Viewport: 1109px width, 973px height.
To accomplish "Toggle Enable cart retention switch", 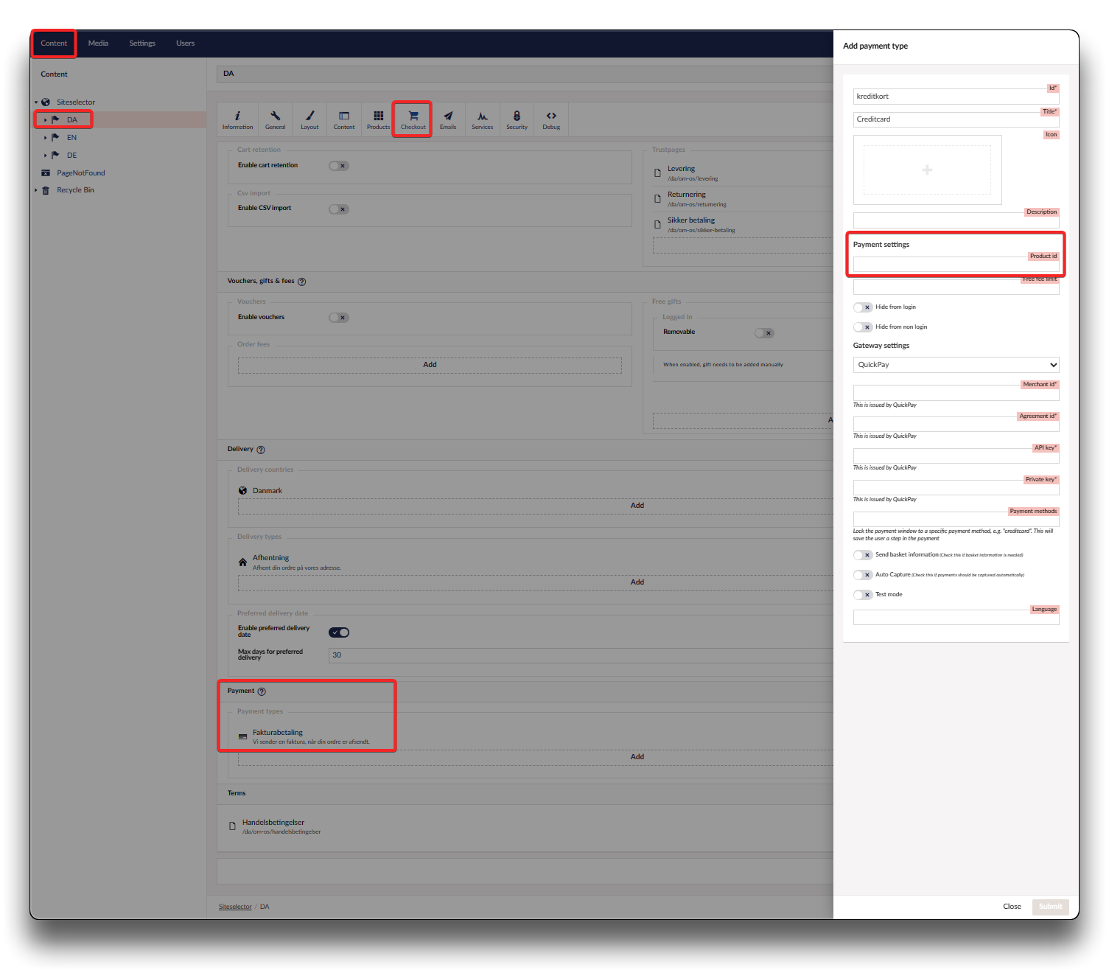I will point(339,166).
